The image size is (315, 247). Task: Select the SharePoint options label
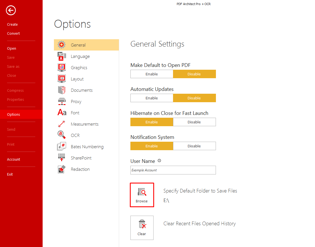pos(81,158)
